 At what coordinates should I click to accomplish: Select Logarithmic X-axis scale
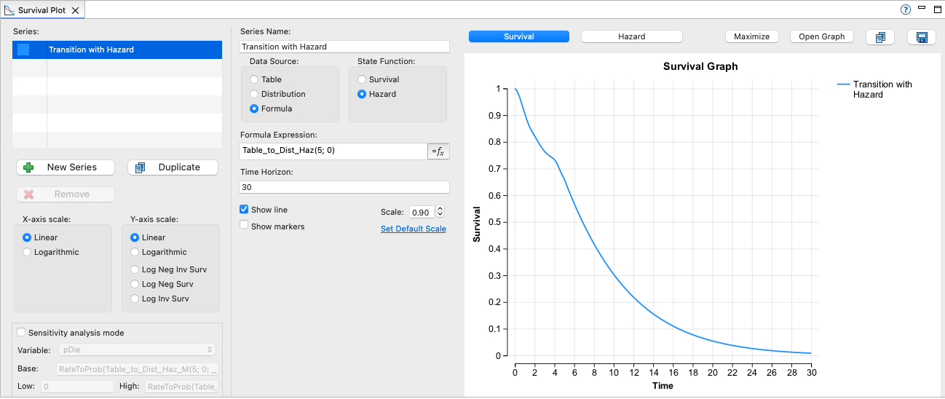(x=28, y=252)
